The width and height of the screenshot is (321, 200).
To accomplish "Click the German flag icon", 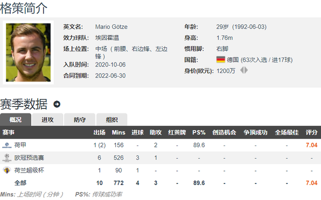I will tap(221, 59).
